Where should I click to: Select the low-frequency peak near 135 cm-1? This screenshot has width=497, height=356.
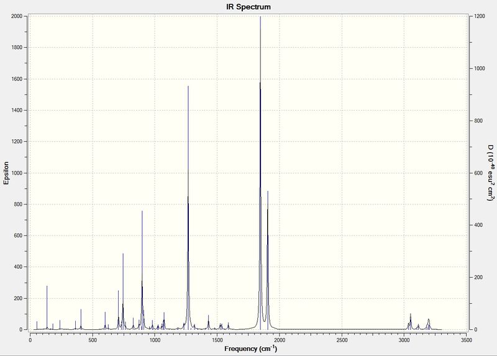tap(47, 308)
